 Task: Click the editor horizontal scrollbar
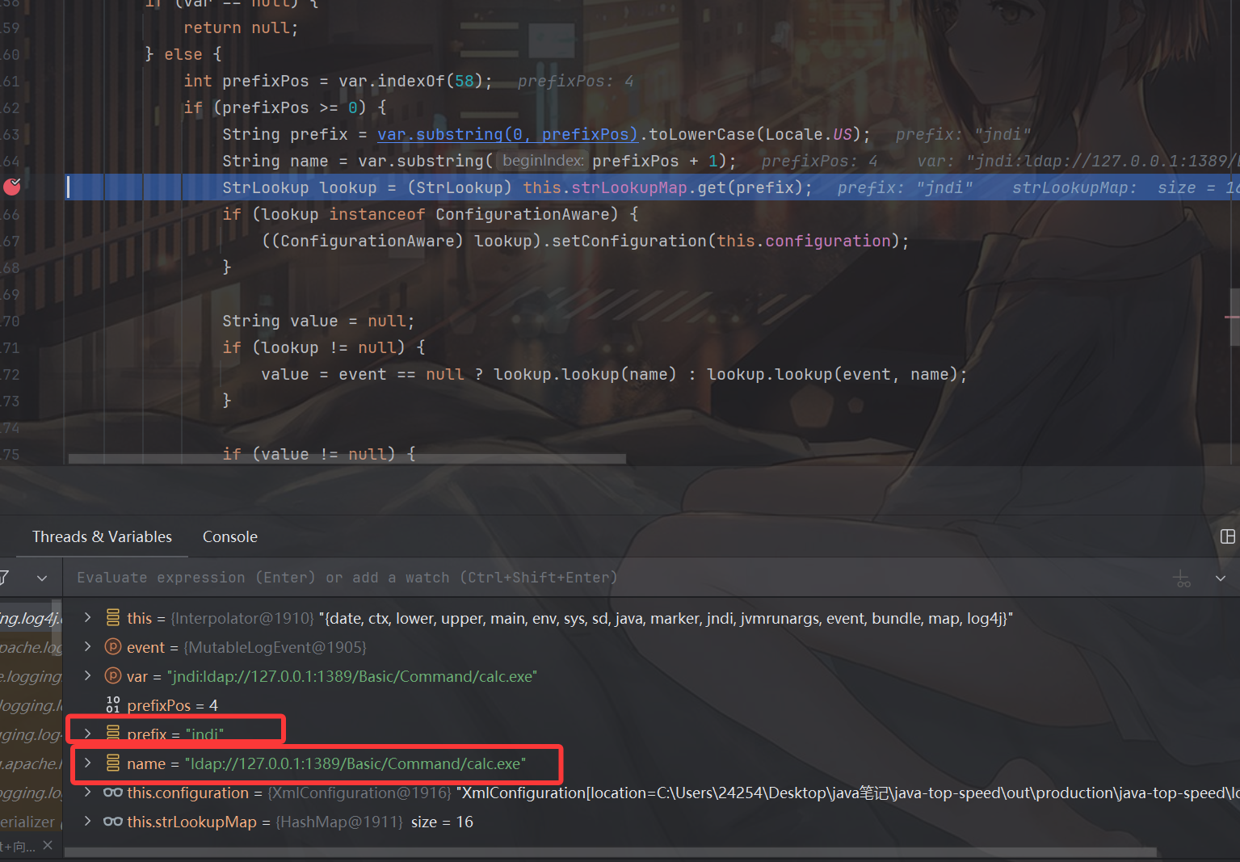(347, 459)
